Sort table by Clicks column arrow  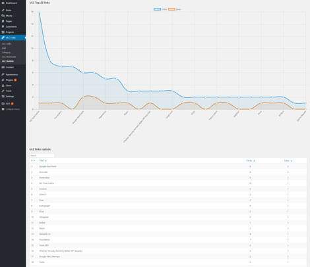coord(254,161)
